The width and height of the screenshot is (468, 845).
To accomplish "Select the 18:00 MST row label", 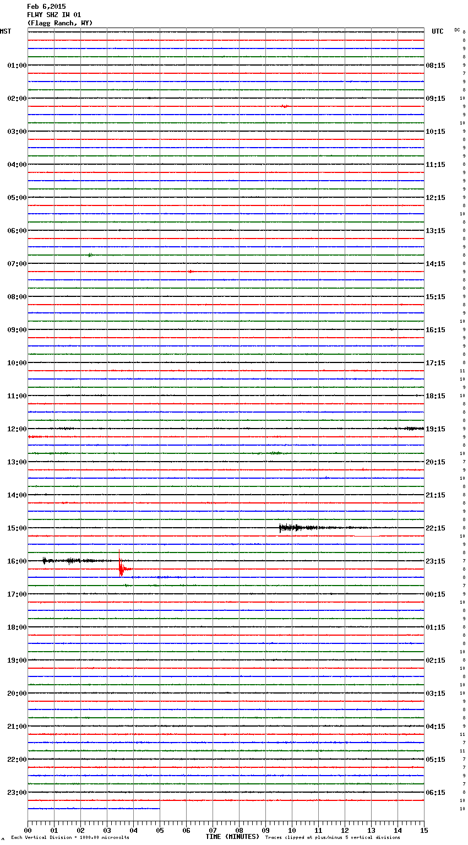I will [17, 627].
